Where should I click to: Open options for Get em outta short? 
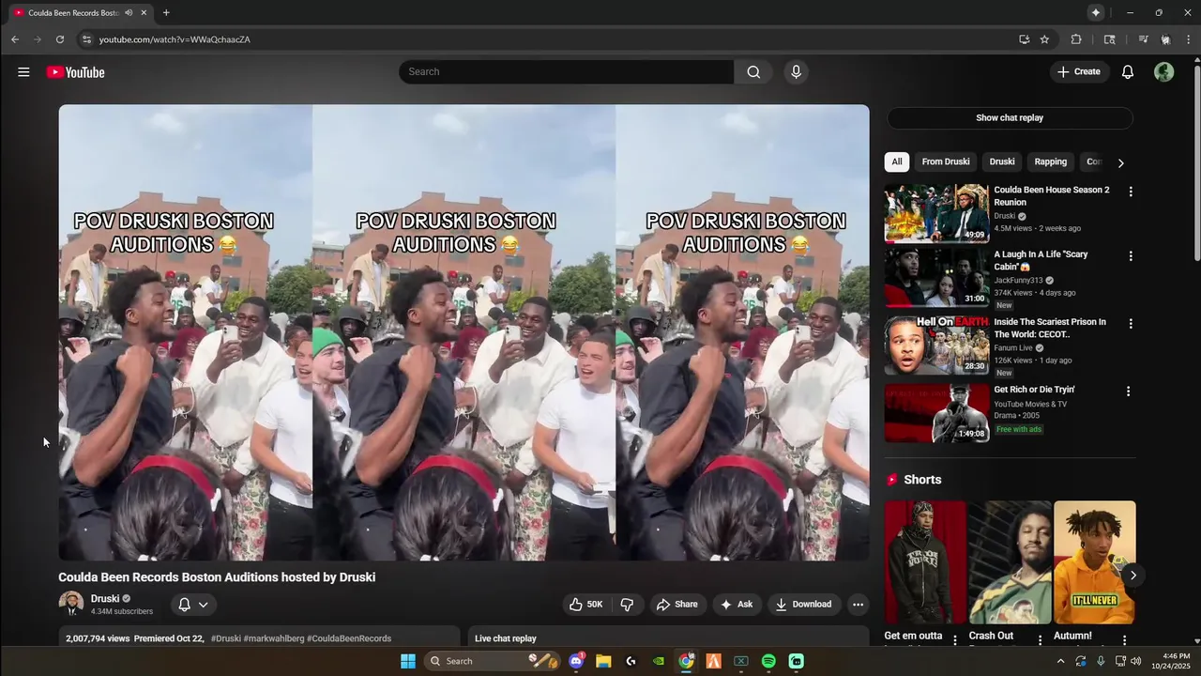[x=955, y=639]
